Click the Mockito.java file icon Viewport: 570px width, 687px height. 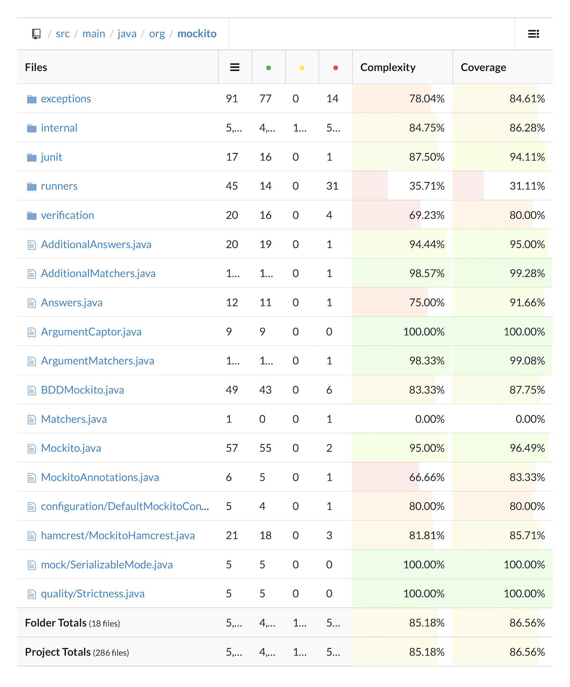tap(32, 449)
